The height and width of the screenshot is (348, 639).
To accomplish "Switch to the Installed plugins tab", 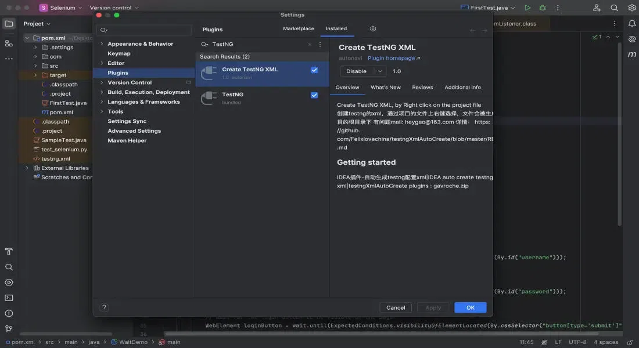I will point(336,28).
